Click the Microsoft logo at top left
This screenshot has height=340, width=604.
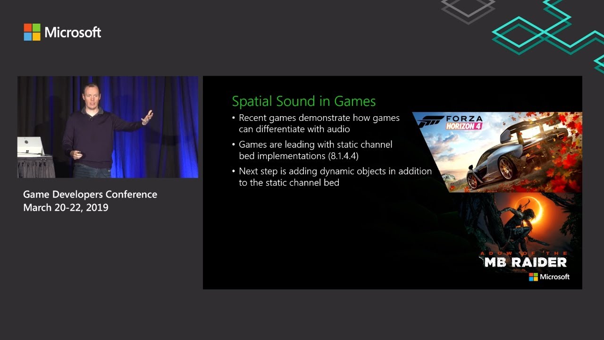tap(62, 32)
